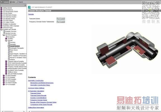Switch to the Search tab
161x112 pixels.
click(x=20, y=2)
